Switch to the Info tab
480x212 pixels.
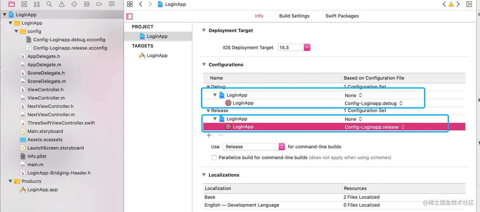pos(259,16)
